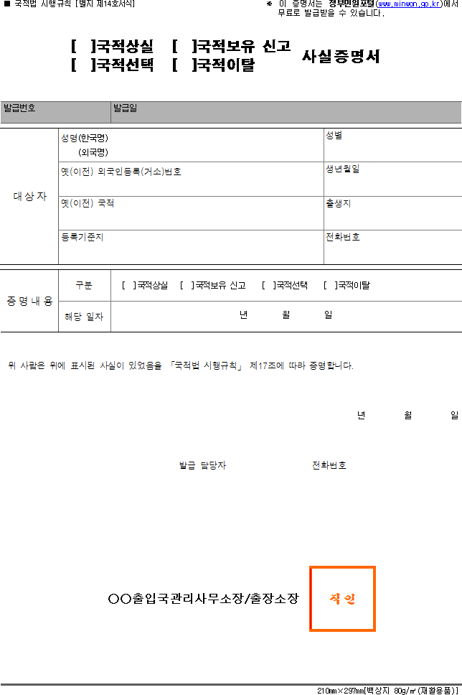The height and width of the screenshot is (695, 462).
Task: Open the www.minwon.go.kr link
Action: pyautogui.click(x=409, y=4)
